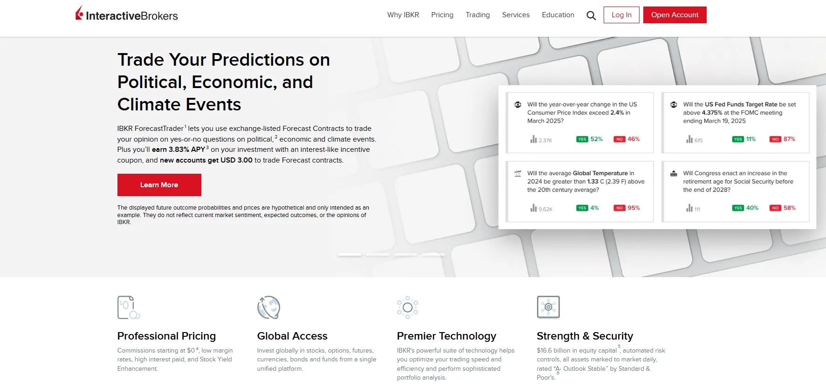The width and height of the screenshot is (826, 388).
Task: Open the Social Security retirement age card
Action: coord(736,191)
